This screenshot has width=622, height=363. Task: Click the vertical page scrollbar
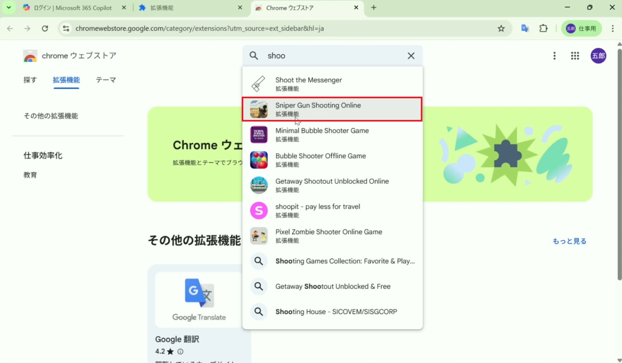tap(619, 162)
